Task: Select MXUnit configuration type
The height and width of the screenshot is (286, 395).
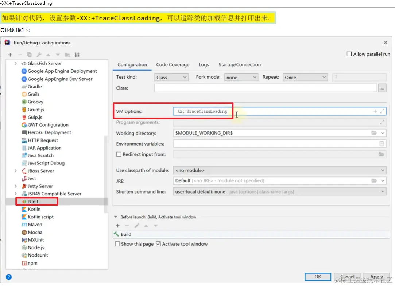Action: pyautogui.click(x=36, y=240)
